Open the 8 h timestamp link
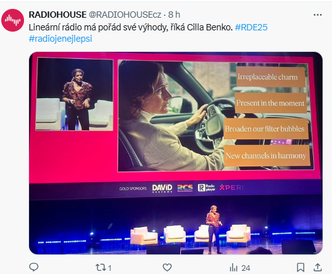This screenshot has height=274, width=332. (x=174, y=15)
